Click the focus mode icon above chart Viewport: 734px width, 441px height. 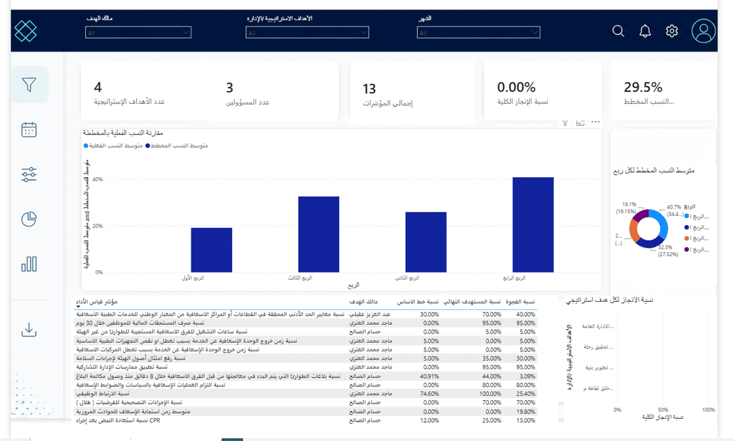[x=581, y=123]
